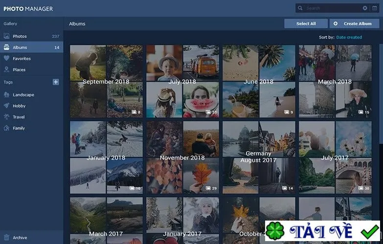Click the Archive trash icon
Viewport: 383px width, 244px height.
(6, 238)
